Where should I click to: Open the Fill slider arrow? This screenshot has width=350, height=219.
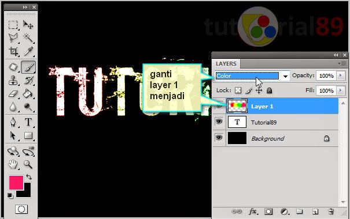[x=341, y=90]
